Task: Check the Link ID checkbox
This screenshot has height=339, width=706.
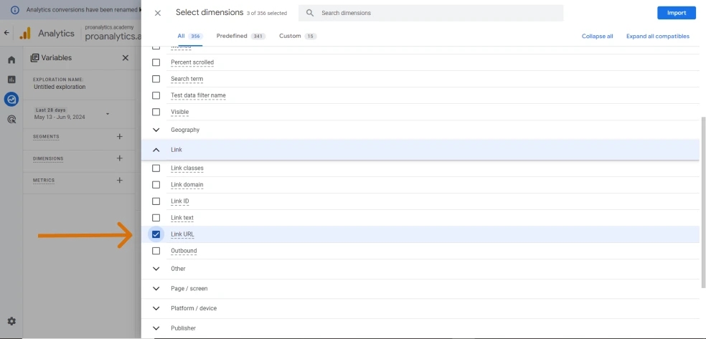Action: (x=156, y=201)
